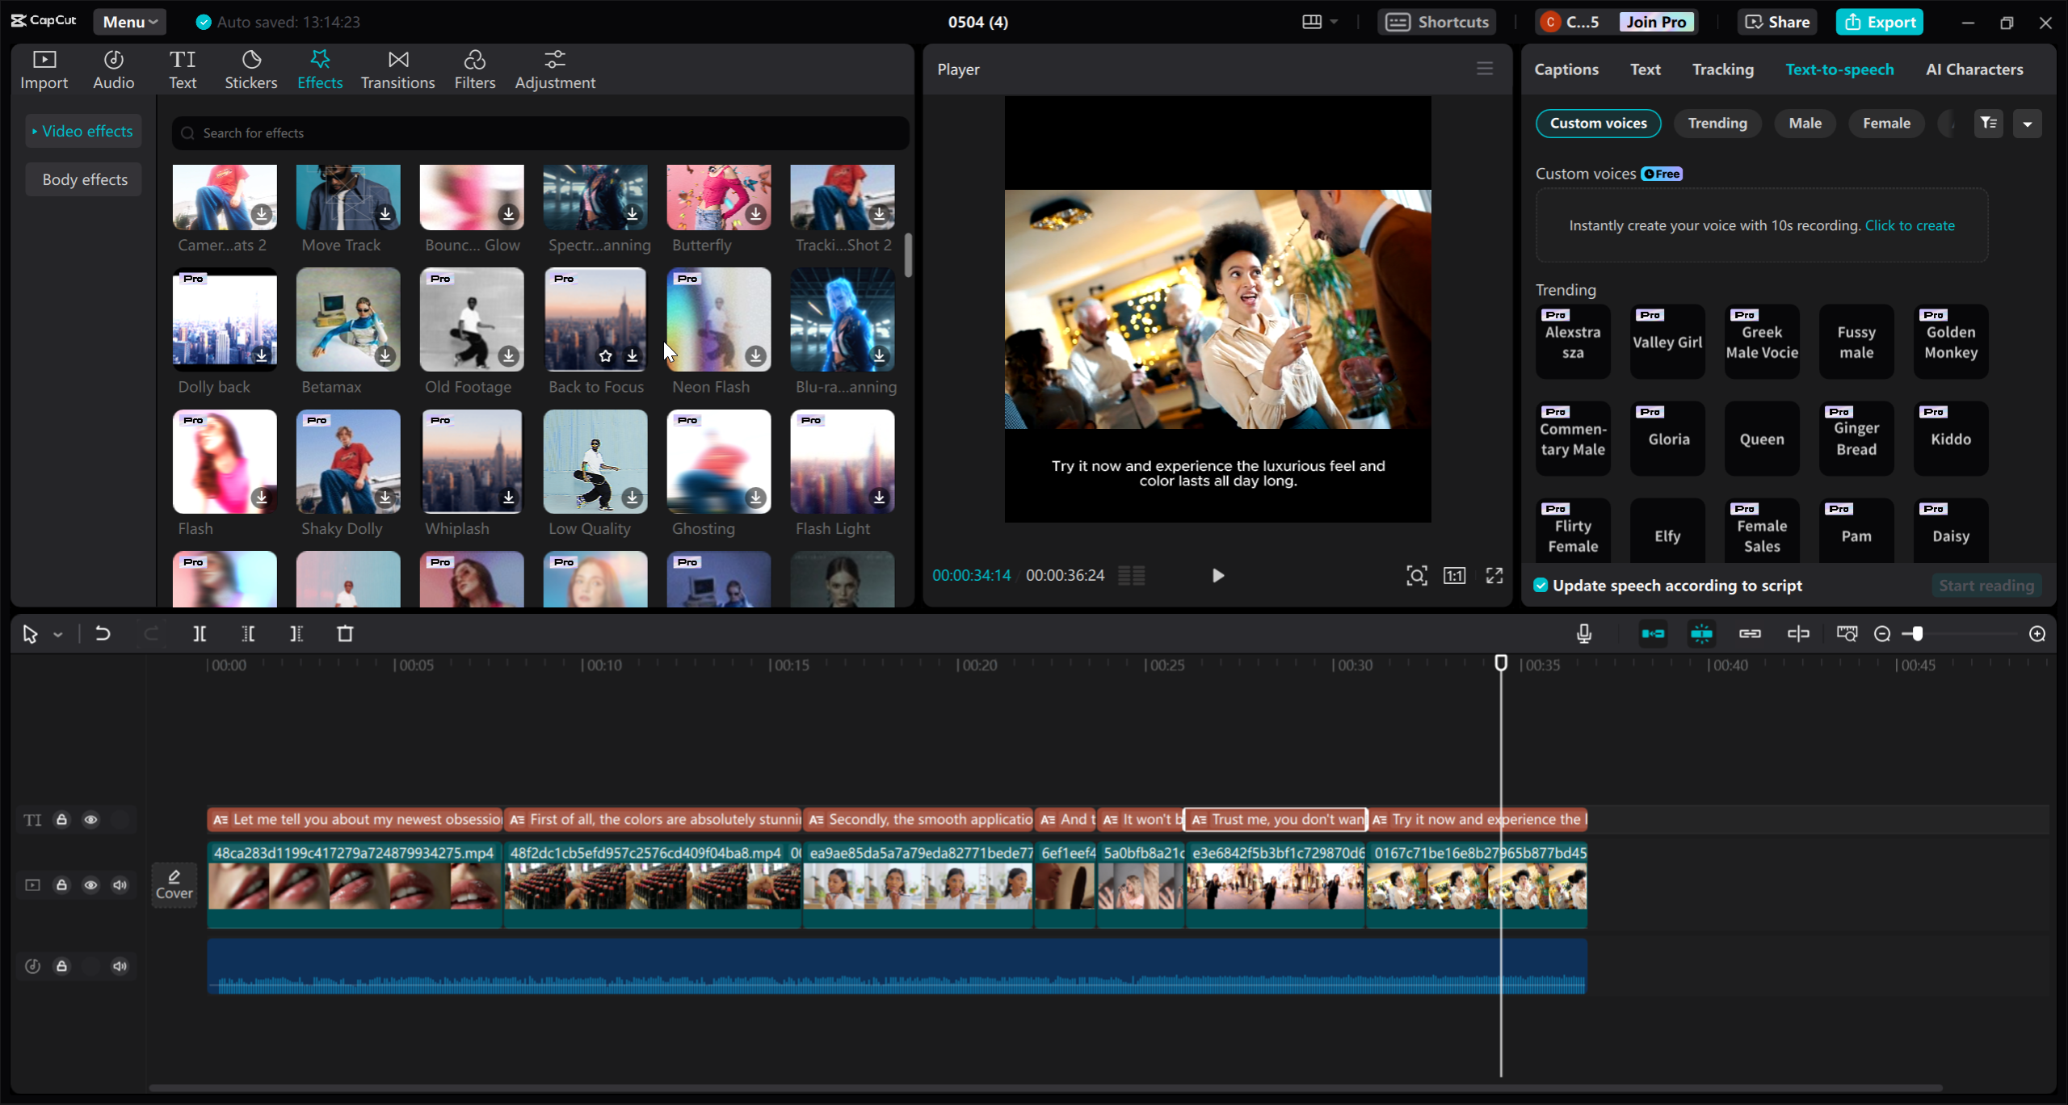The width and height of the screenshot is (2068, 1105).
Task: Click the Delete trash icon
Action: 345,634
